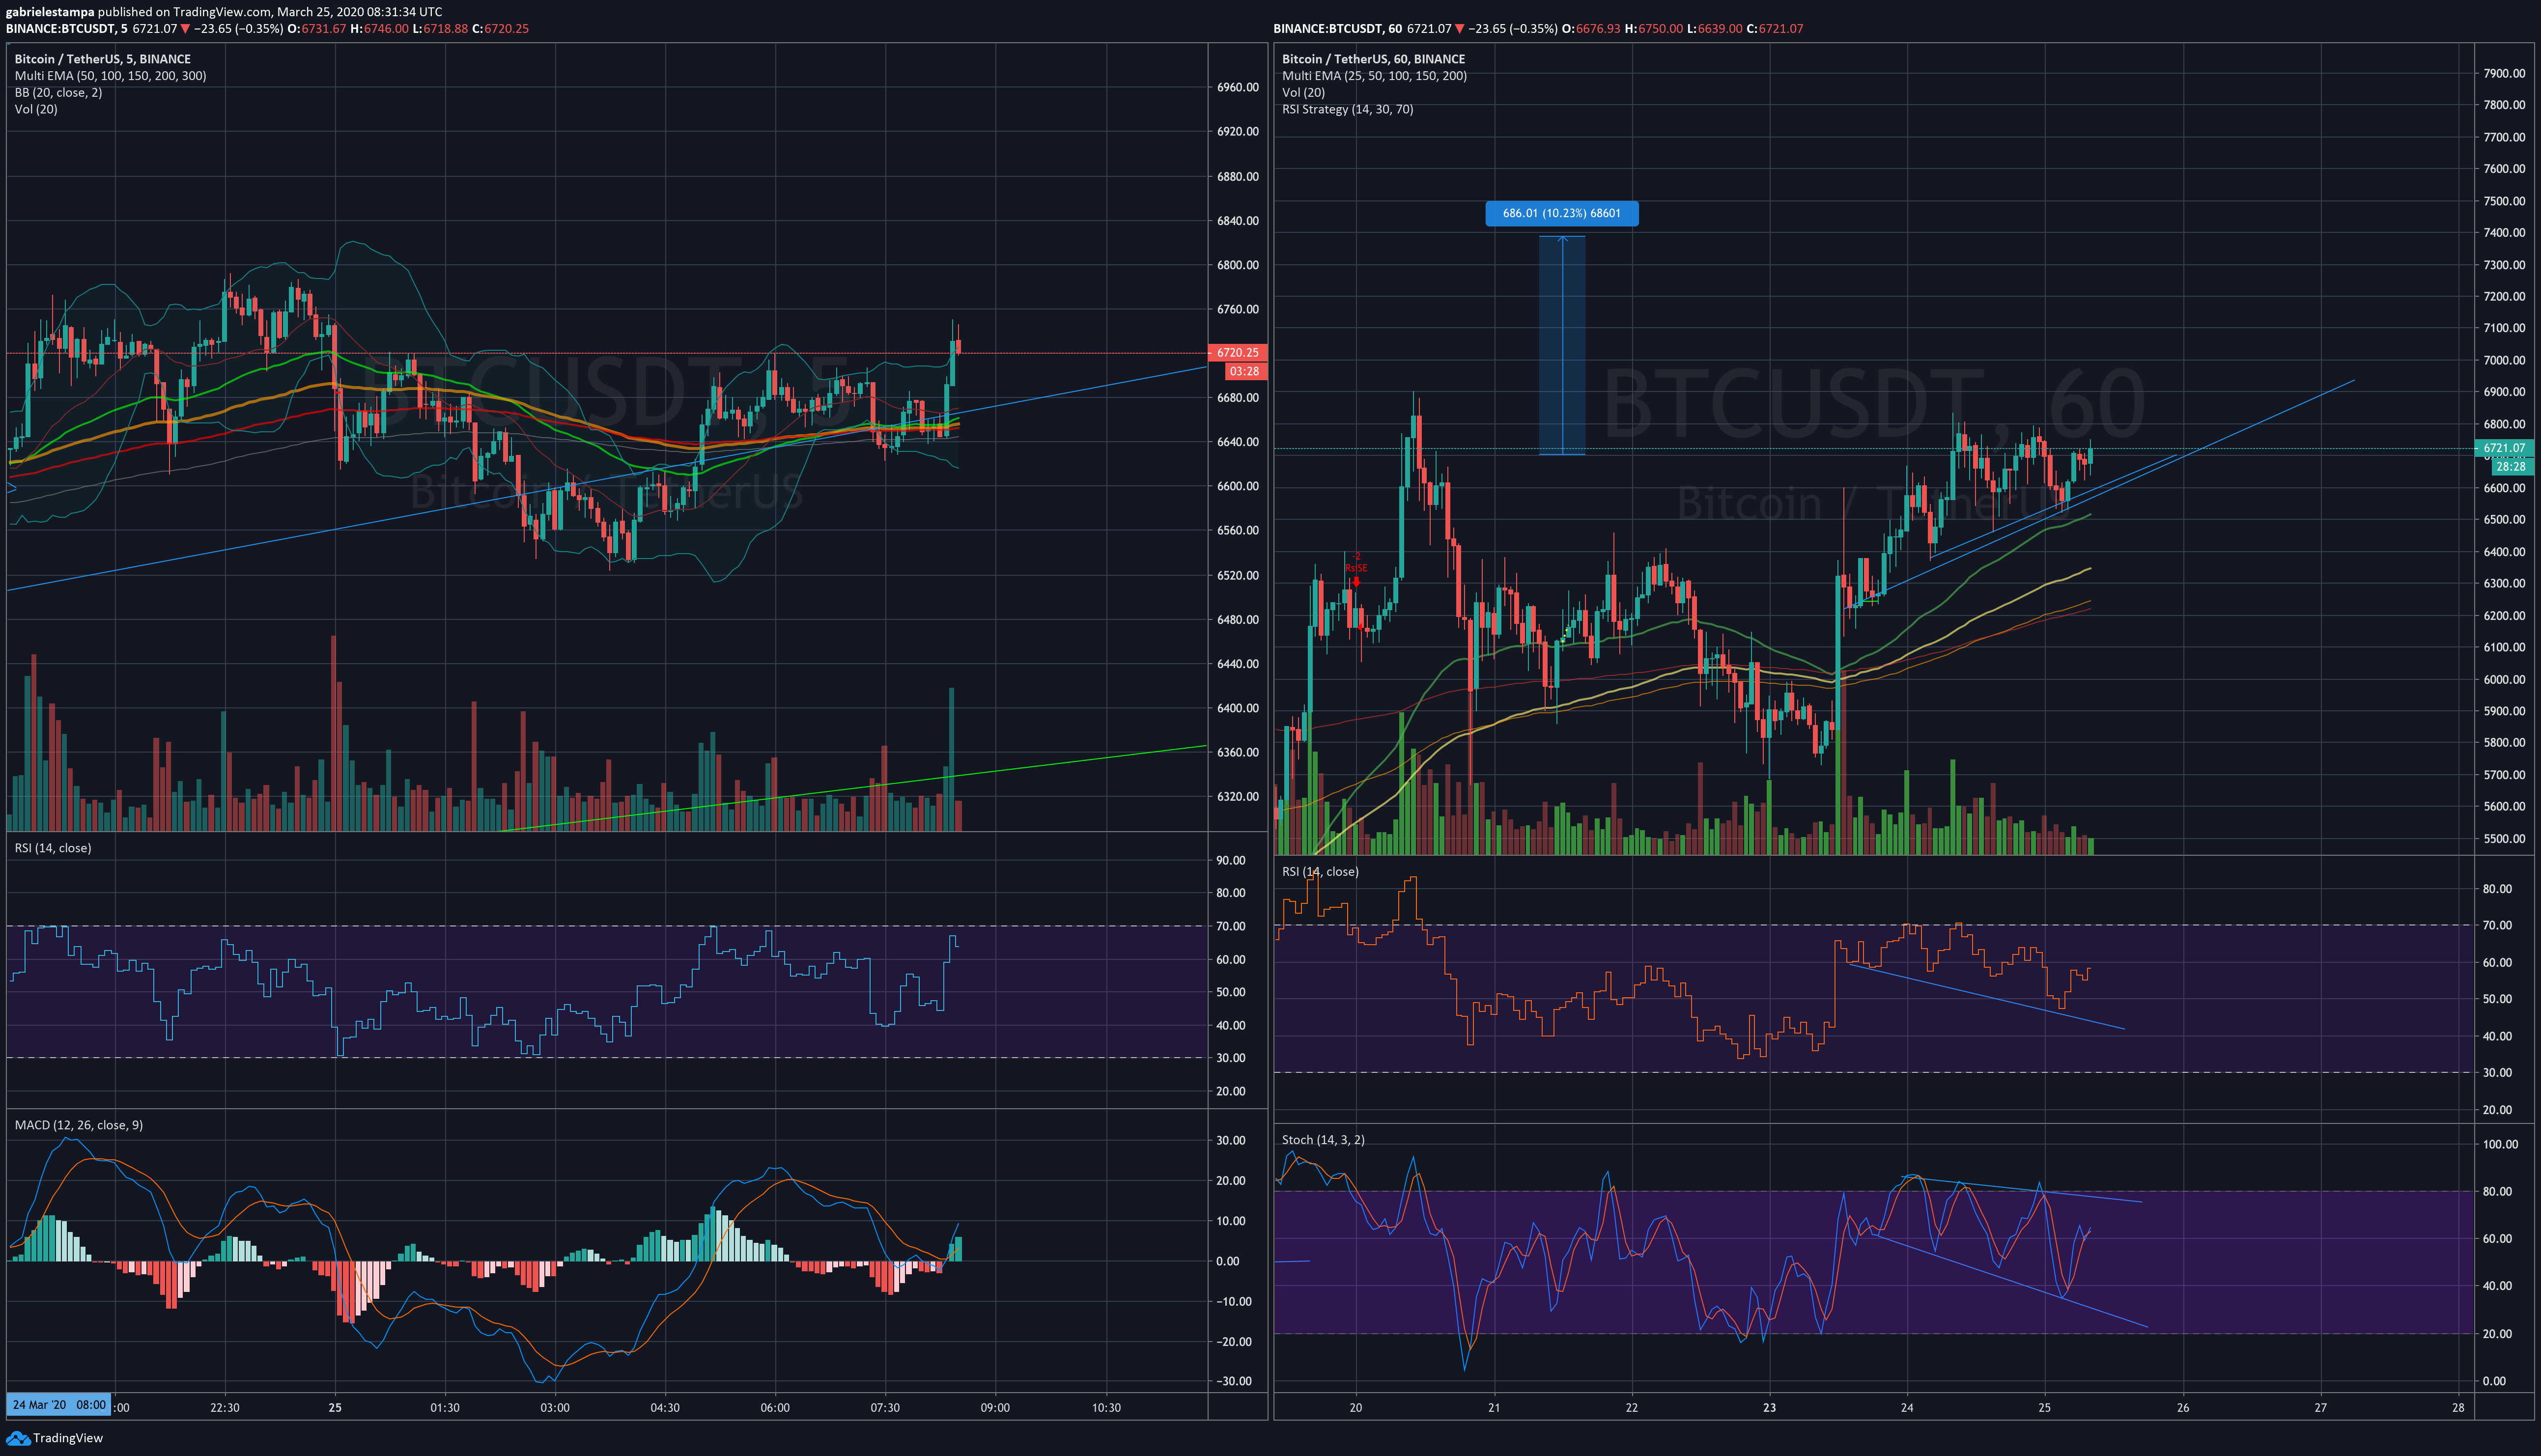2541x1456 pixels.
Task: Click the 07:30 time axis label
Action: pos(885,1408)
